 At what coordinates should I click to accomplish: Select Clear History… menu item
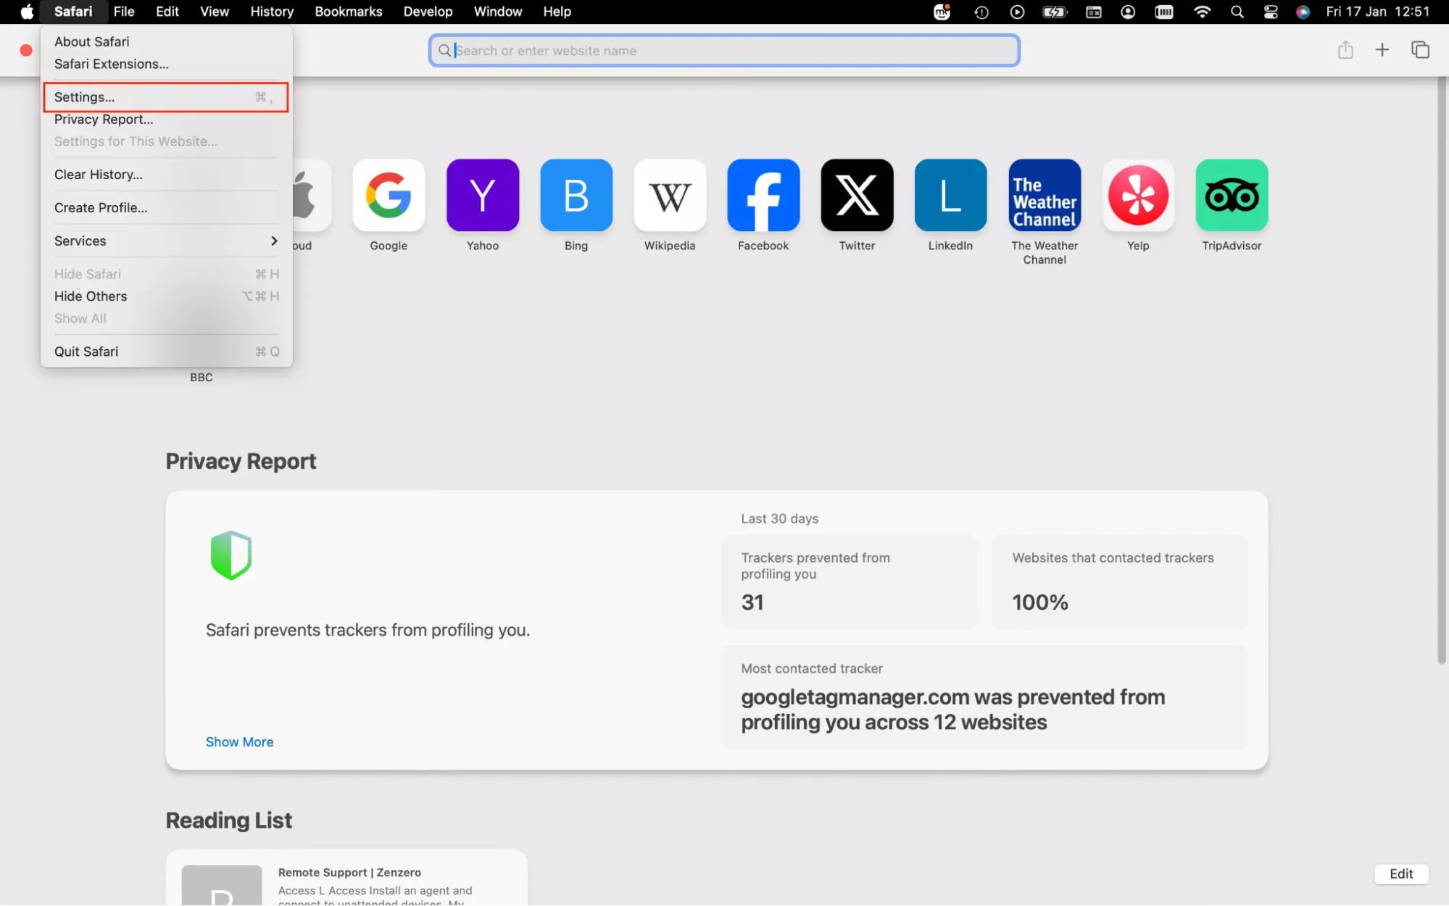pos(99,175)
